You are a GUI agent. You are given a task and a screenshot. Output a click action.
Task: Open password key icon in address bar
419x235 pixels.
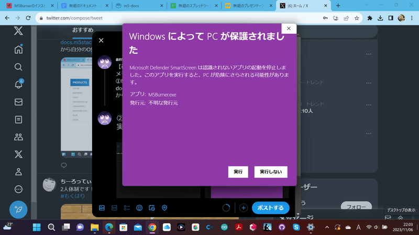pyautogui.click(x=325, y=18)
